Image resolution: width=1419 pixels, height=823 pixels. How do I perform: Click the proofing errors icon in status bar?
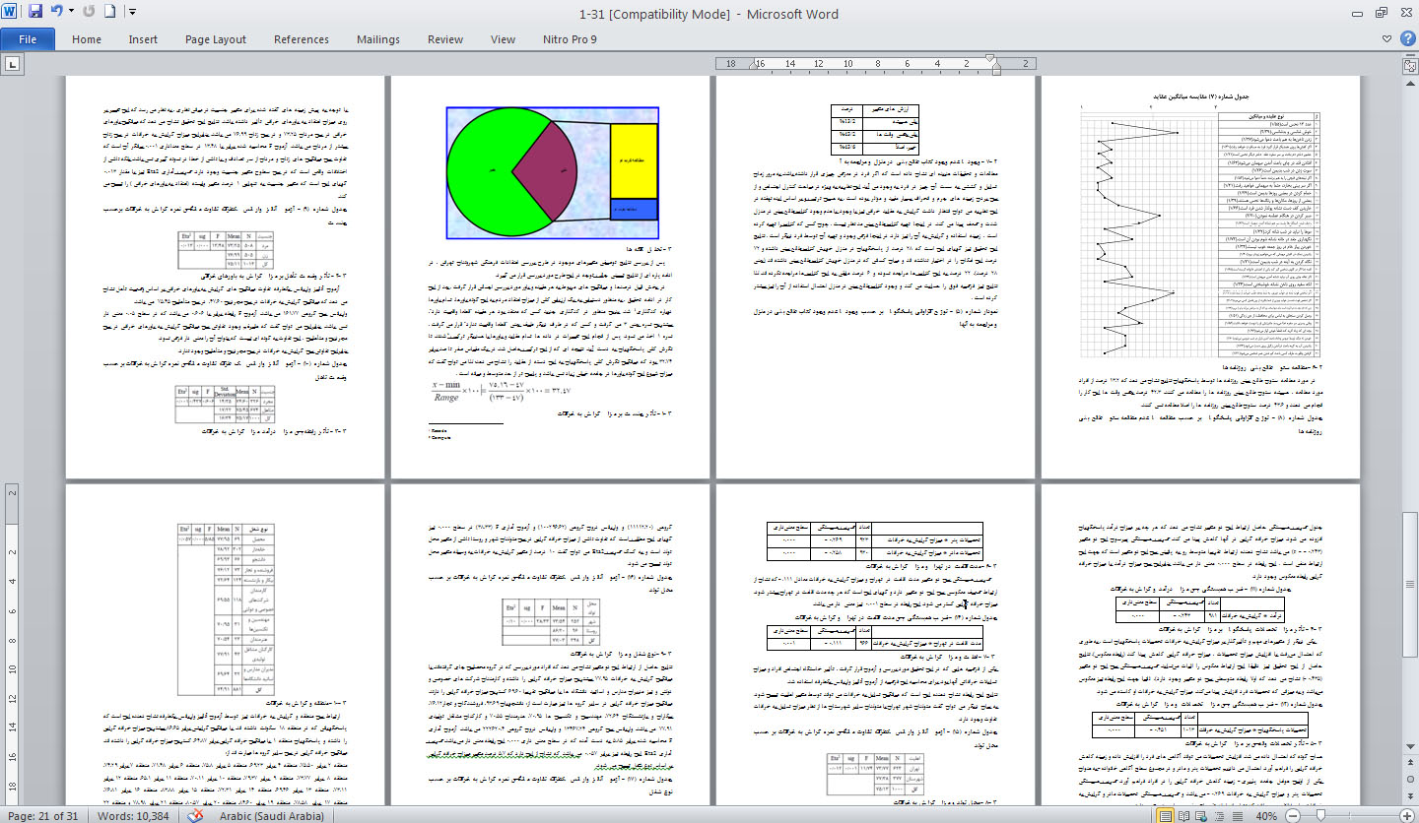pyautogui.click(x=196, y=815)
